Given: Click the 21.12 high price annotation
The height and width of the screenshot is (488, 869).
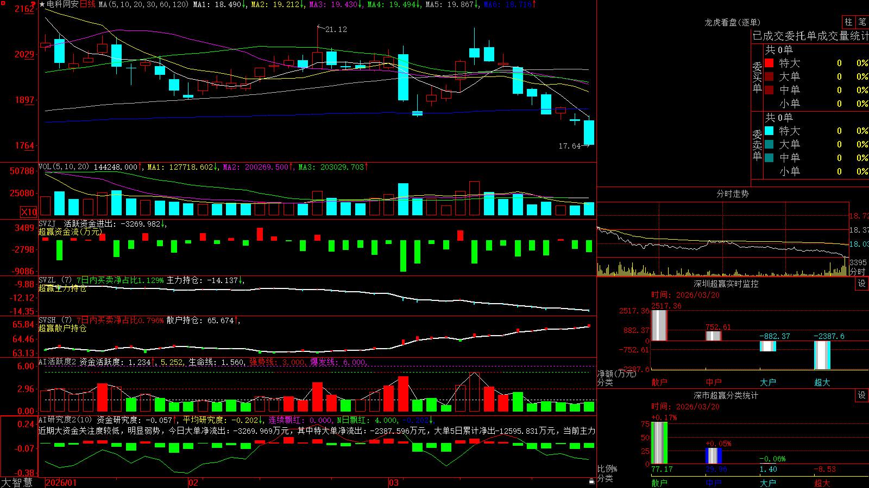Looking at the screenshot, I should (336, 29).
